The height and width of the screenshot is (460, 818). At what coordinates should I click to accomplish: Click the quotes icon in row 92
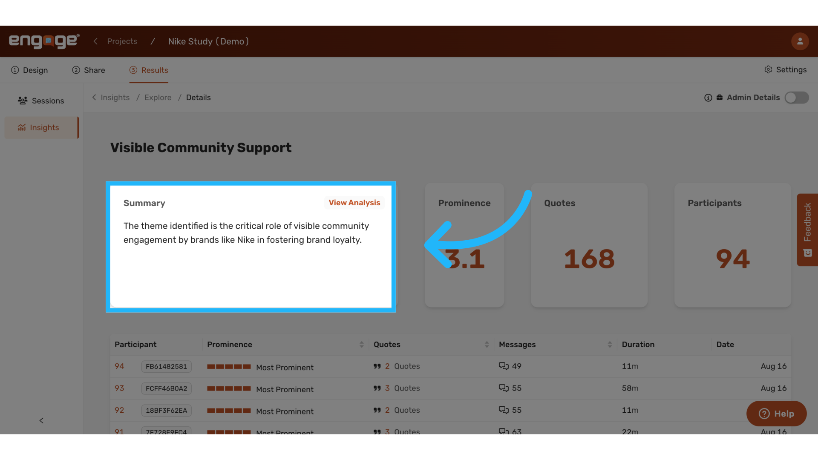[x=377, y=410]
